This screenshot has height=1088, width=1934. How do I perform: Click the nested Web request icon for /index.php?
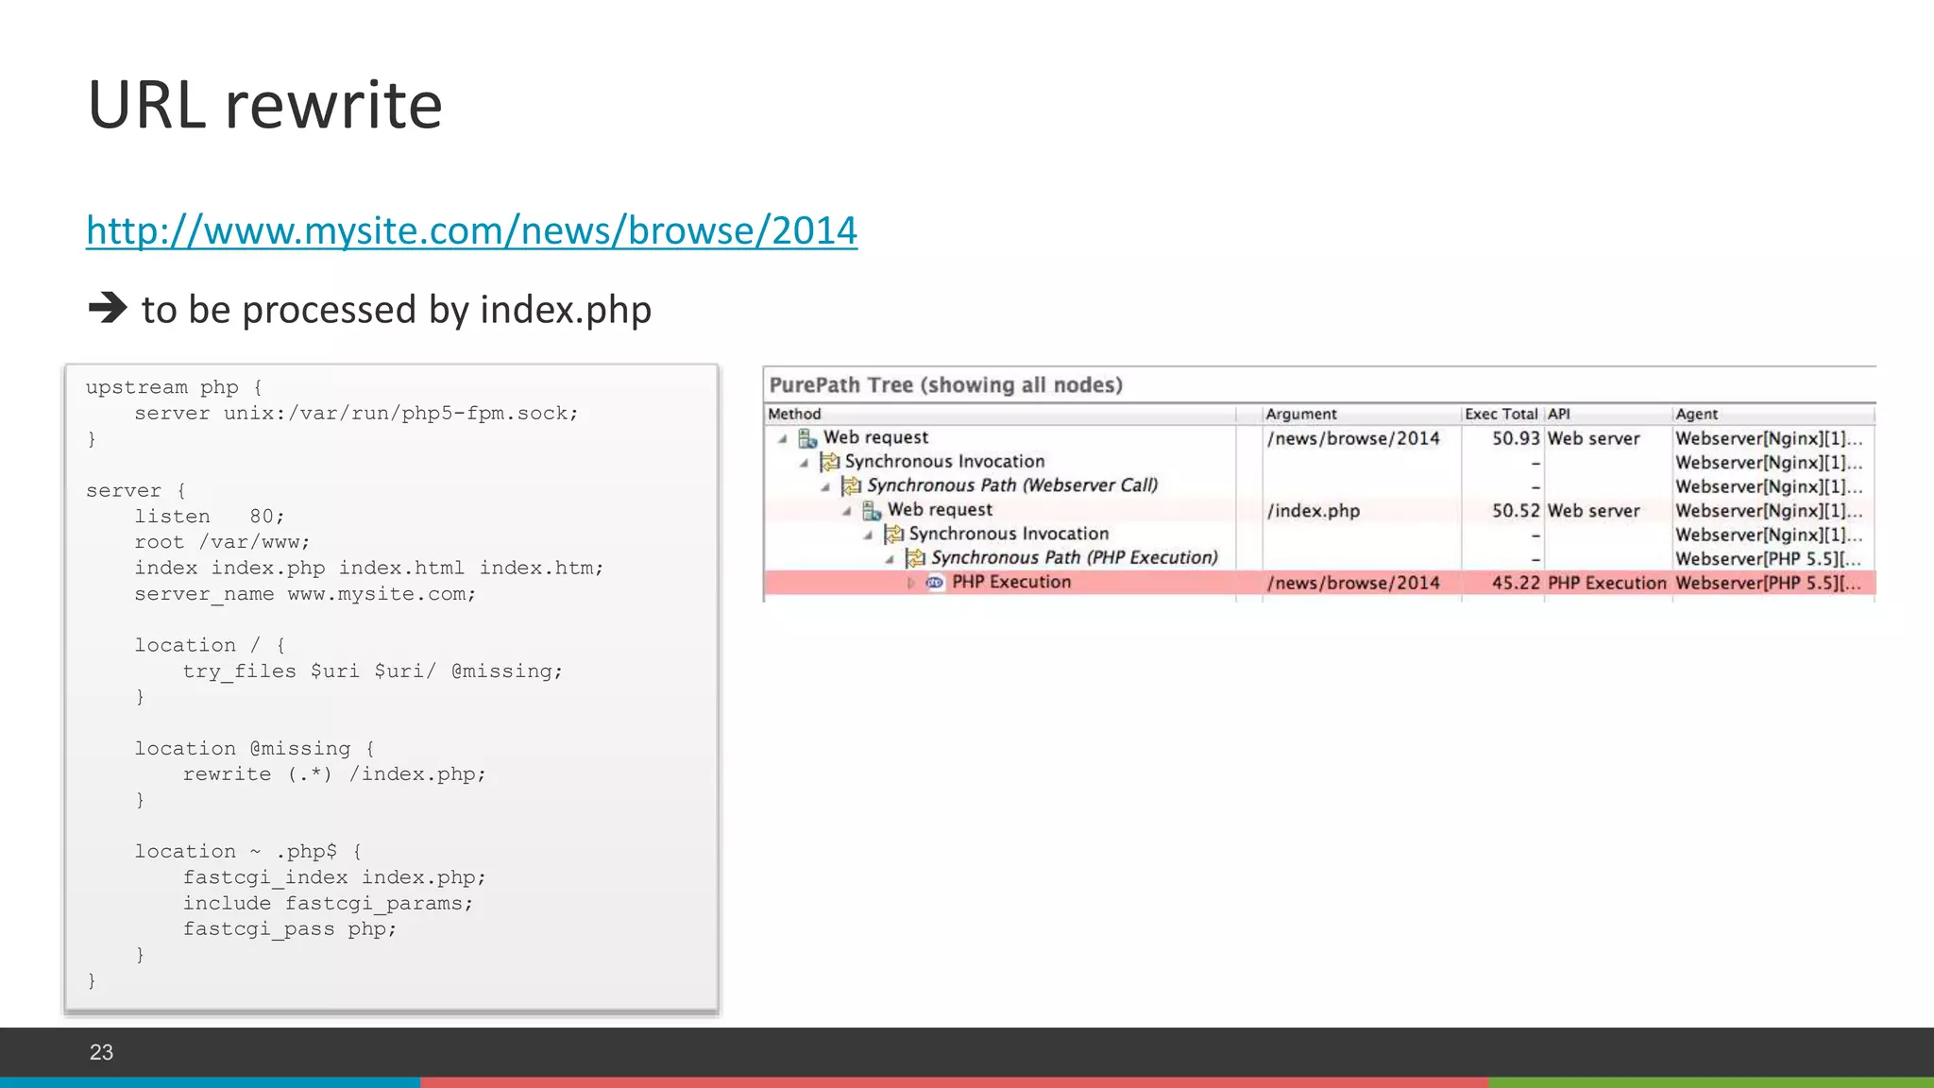pyautogui.click(x=872, y=510)
